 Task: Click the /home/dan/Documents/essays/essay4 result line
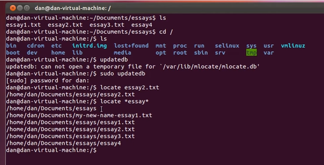(x=64, y=143)
